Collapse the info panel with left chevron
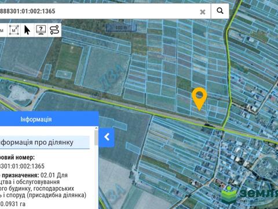 (107, 137)
